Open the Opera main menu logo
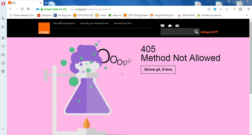Screen dimensions: 252x135 [x=3, y=3]
